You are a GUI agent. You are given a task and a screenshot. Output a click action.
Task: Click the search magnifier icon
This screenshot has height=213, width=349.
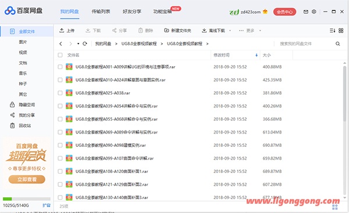(x=337, y=44)
